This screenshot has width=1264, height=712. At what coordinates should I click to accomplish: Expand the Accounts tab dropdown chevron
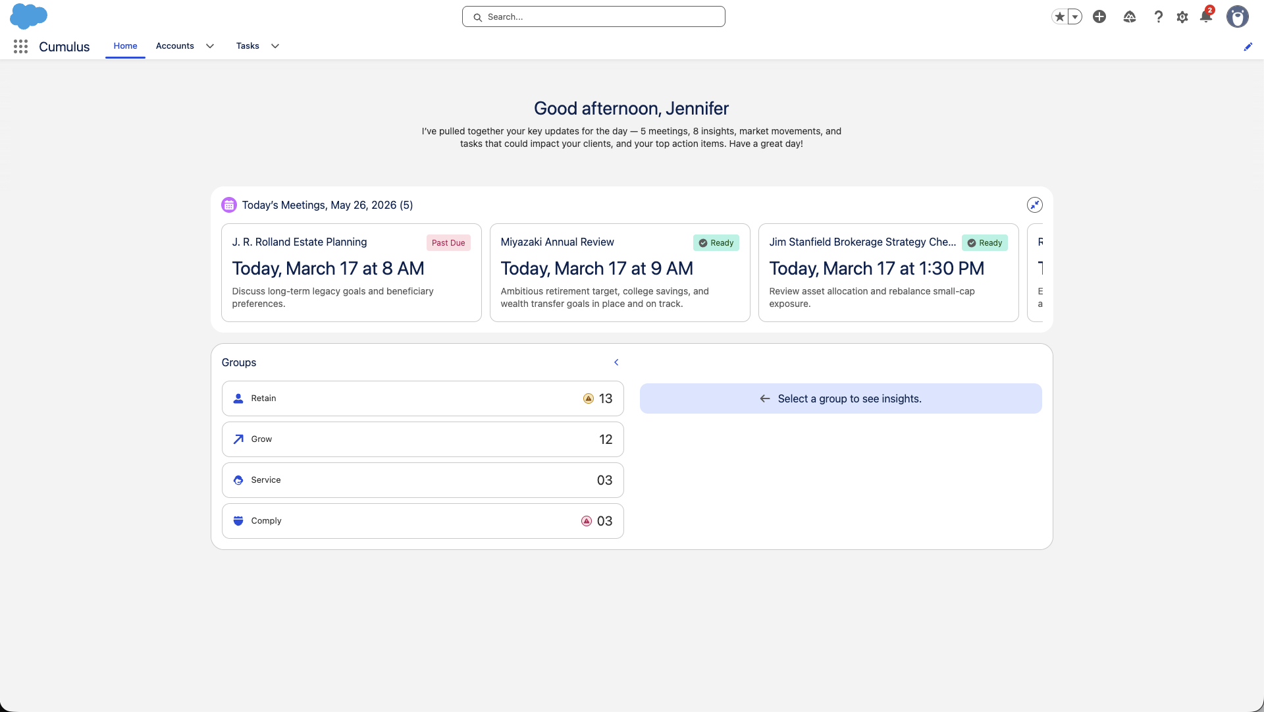(x=210, y=46)
